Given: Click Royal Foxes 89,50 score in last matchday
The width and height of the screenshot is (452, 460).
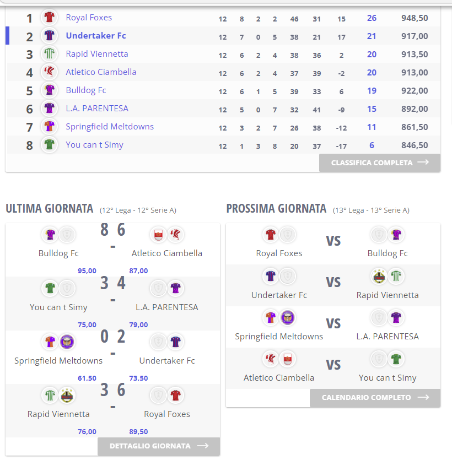Looking at the screenshot, I should 138,431.
